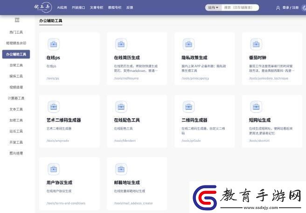Click the user avatar icon
306x213 pixels.
[278, 8]
